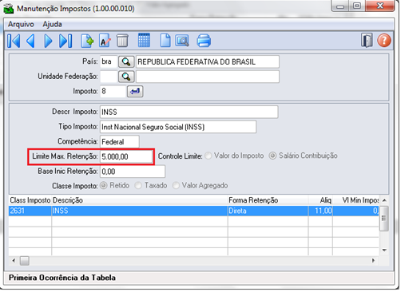
Task: Select the 11,00 aliquot cell
Action: tap(320, 211)
